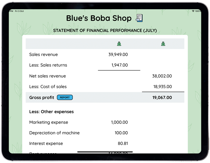Click the first money bag column icon
This screenshot has height=163, width=210.
coord(119,44)
